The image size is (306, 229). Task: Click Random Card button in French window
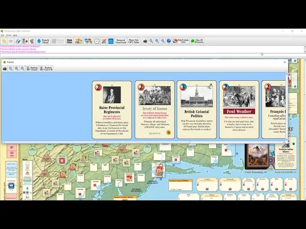coord(46,69)
